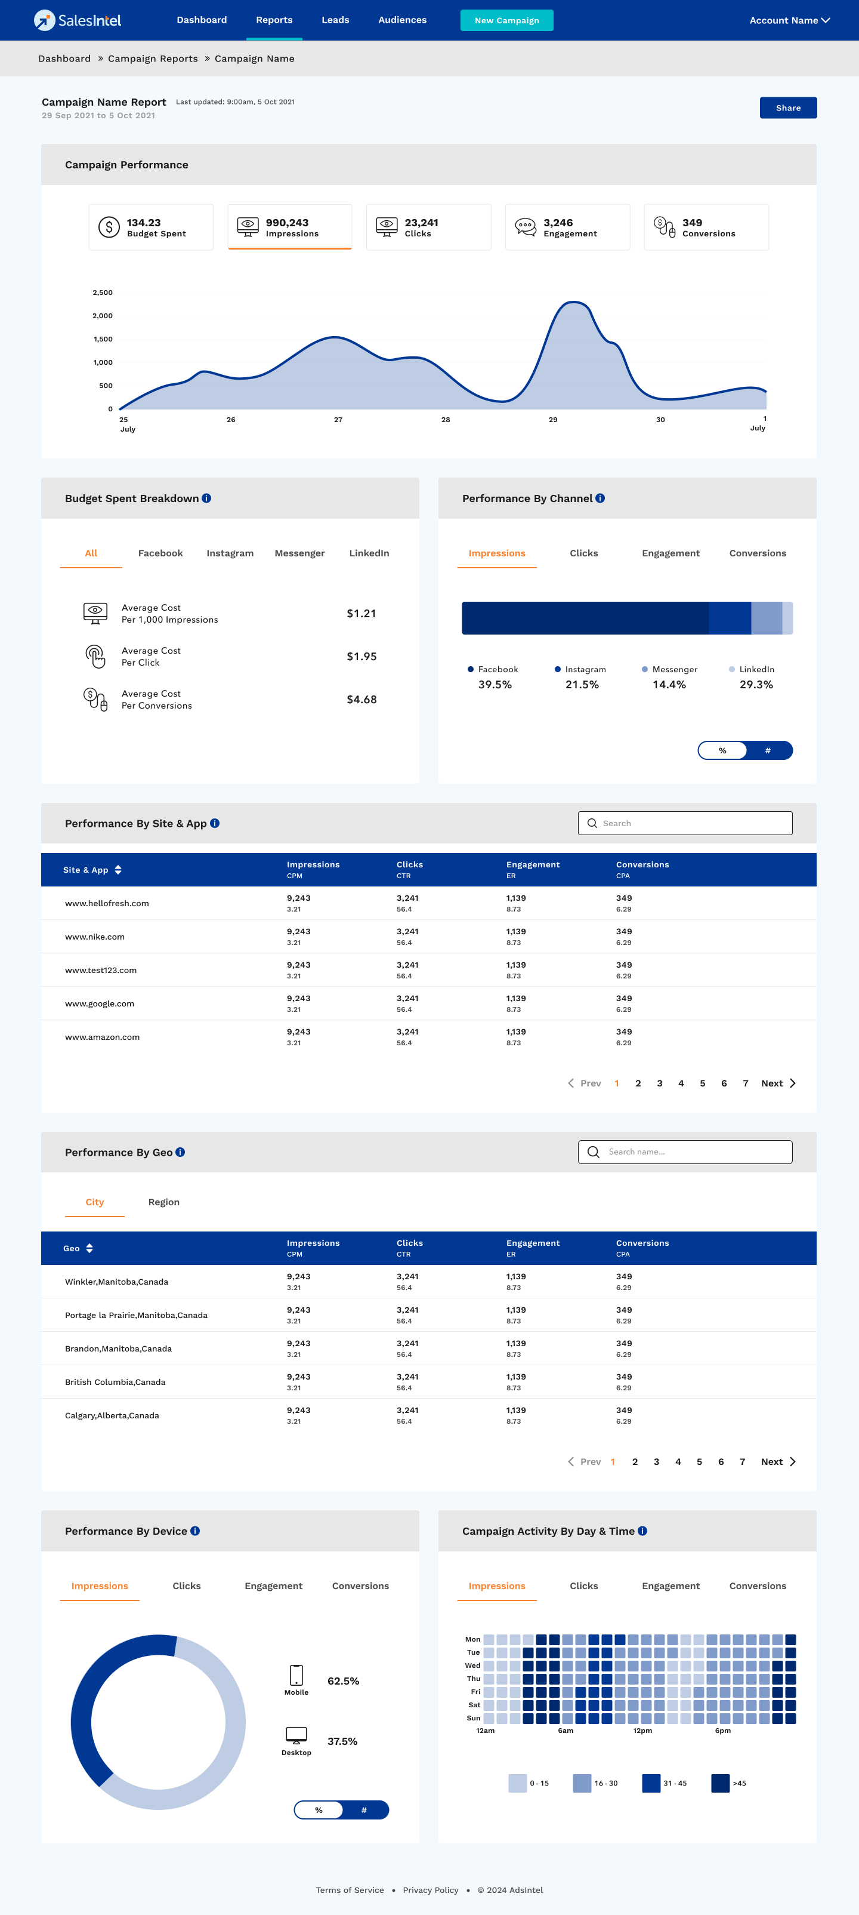Expand the Account Name dropdown
This screenshot has width=859, height=1915.
[789, 20]
